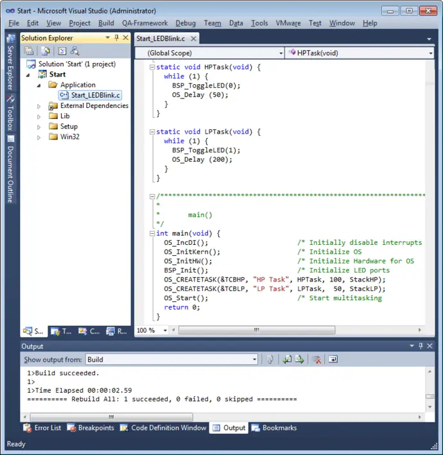Toggle word wrap in Output panel
This screenshot has width=443, height=455.
tap(333, 359)
